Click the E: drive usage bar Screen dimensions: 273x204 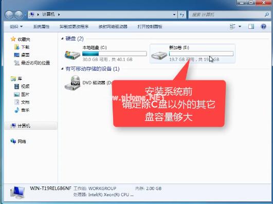[201, 54]
